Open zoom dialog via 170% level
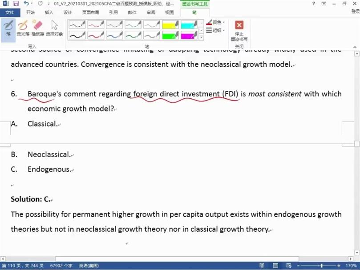This screenshot has height=270, width=360. click(x=351, y=266)
